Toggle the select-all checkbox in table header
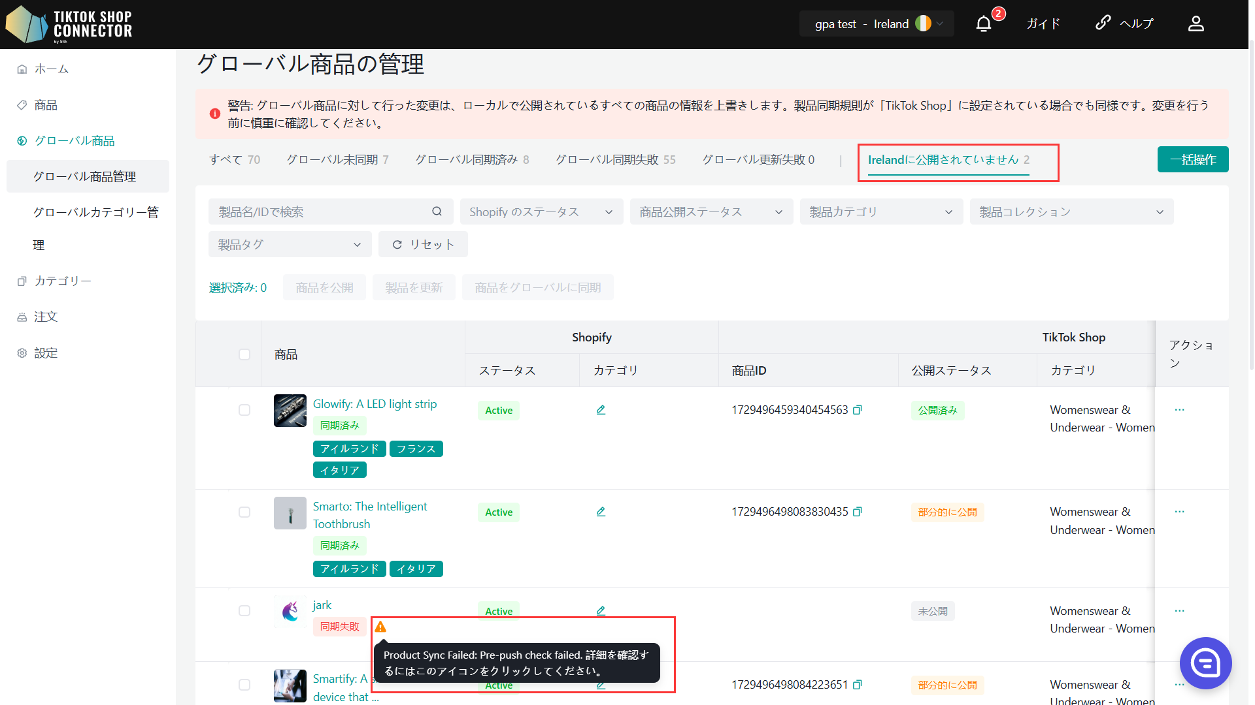This screenshot has width=1255, height=705. pyautogui.click(x=244, y=354)
